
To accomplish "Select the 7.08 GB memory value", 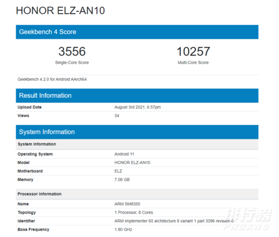I will 122,179.
